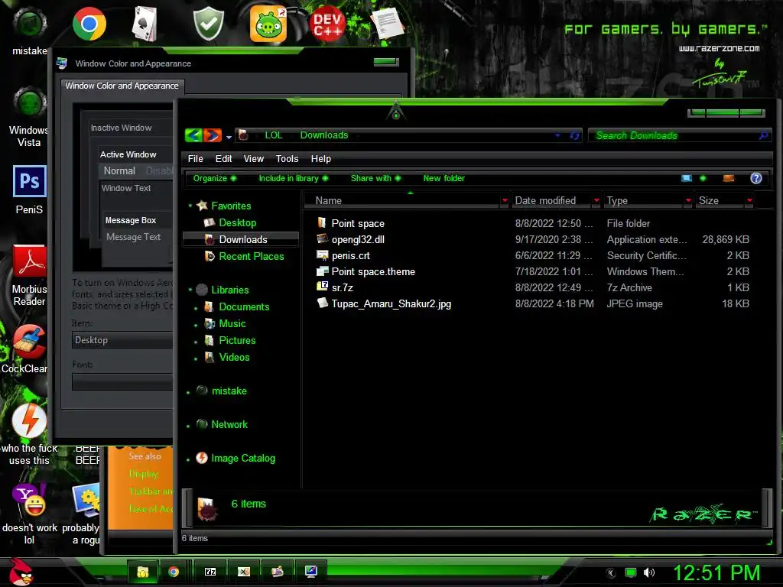Click the Normal menu item in preview
This screenshot has width=783, height=587.
(x=119, y=170)
